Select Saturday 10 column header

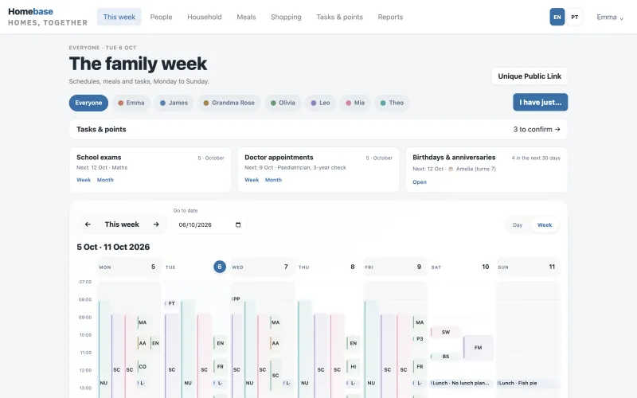pos(462,267)
